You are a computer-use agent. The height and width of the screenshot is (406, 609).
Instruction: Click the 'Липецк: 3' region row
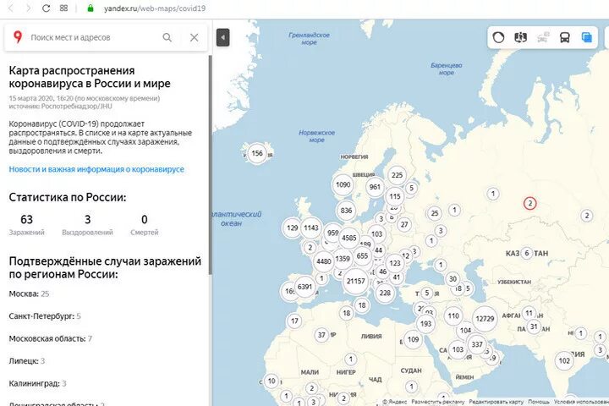click(27, 361)
